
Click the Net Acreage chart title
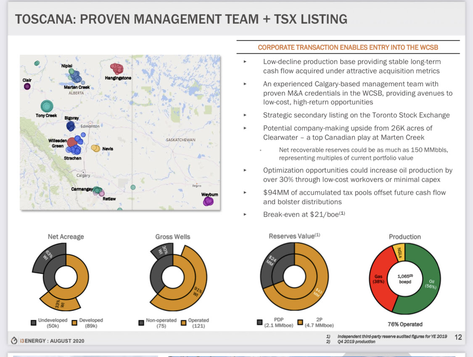[66, 237]
